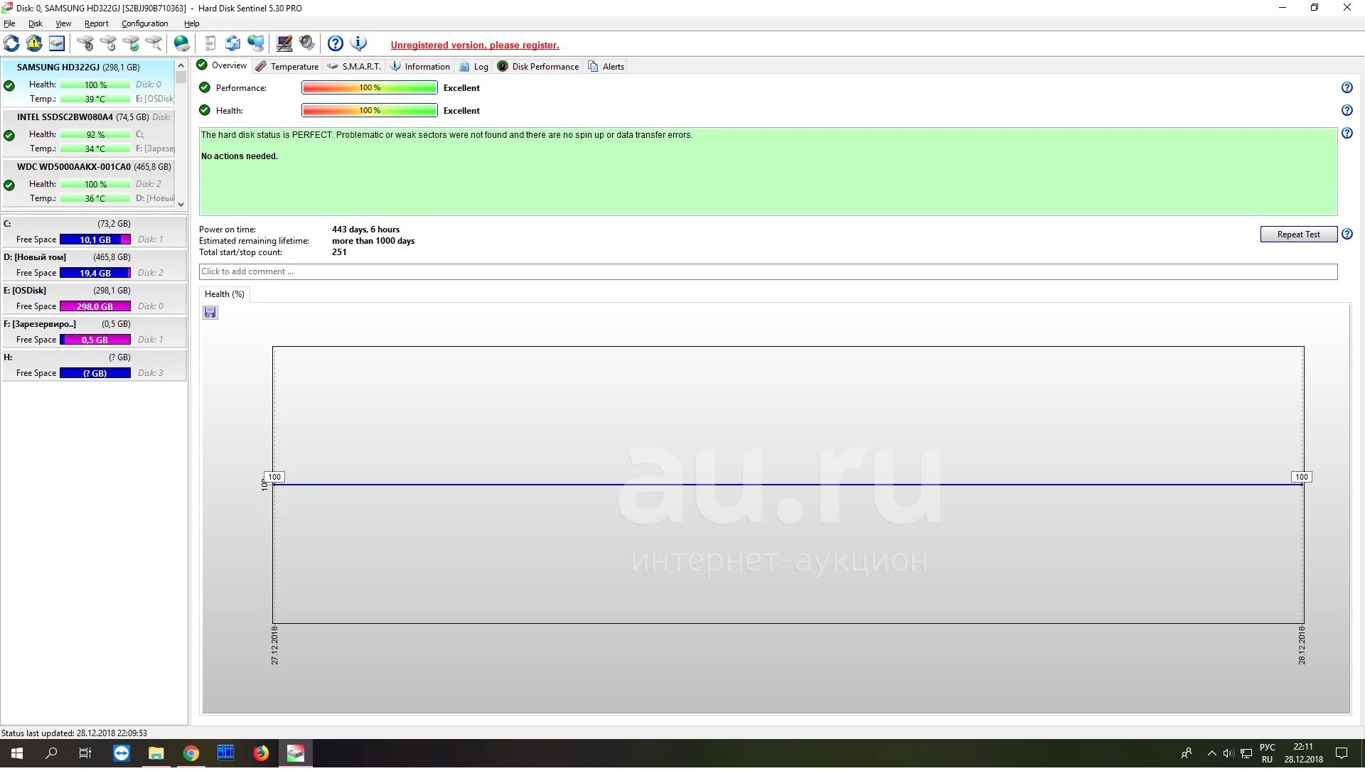Image resolution: width=1365 pixels, height=771 pixels.
Task: Click the save graph floppy disk icon
Action: click(210, 313)
